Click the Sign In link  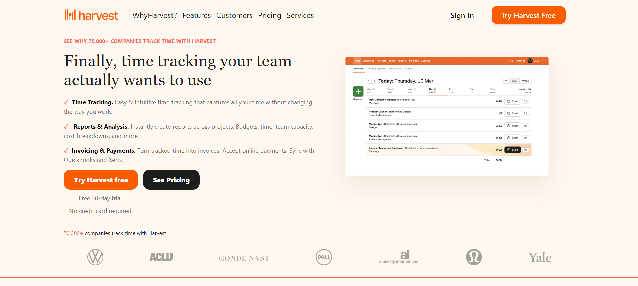[462, 16]
